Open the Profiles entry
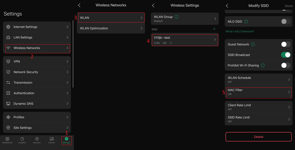 coord(37,117)
